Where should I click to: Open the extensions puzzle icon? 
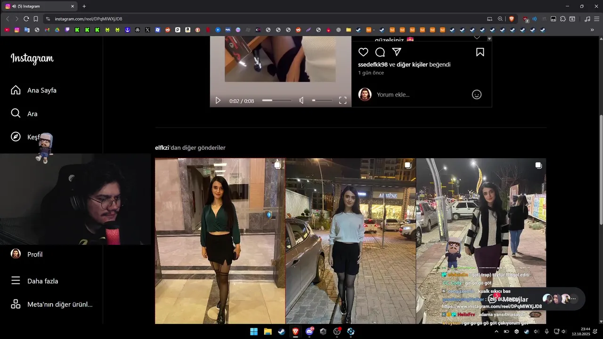562,19
